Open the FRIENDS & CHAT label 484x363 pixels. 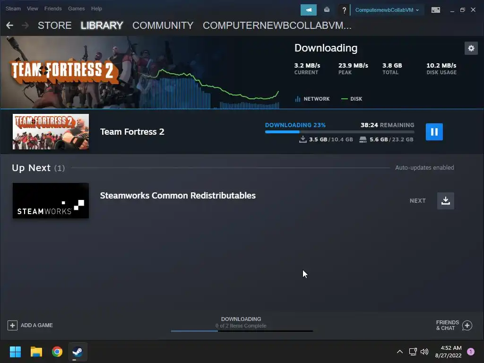pyautogui.click(x=447, y=325)
